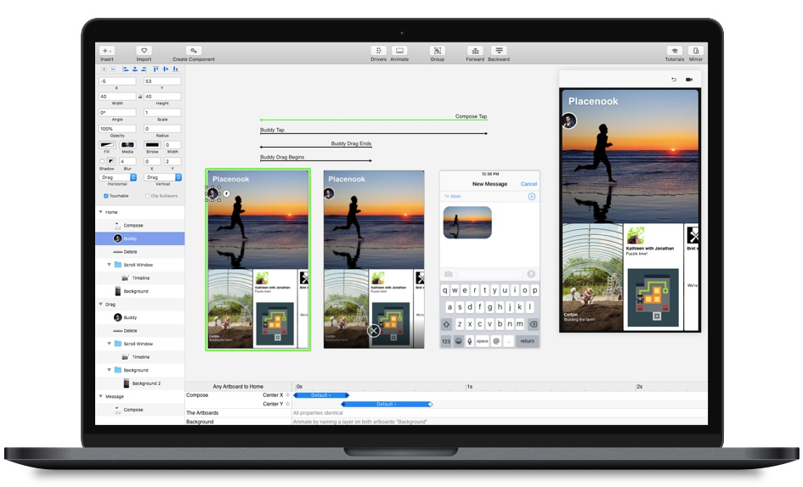Group the selected layers
Screen dimensions: 803x487
[438, 51]
